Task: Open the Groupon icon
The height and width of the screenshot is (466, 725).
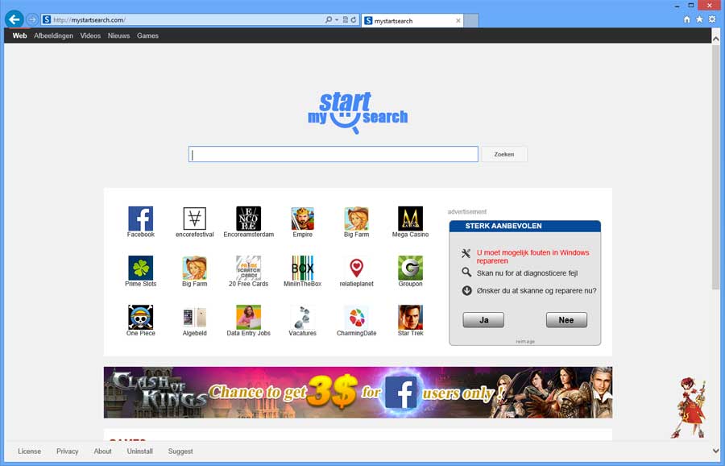Action: pyautogui.click(x=410, y=268)
